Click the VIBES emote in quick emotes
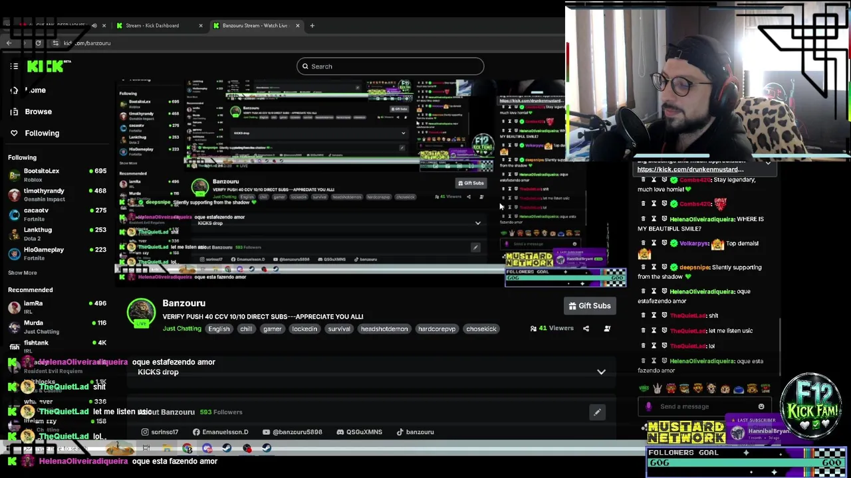Viewport: 851px width, 478px height. 644,388
